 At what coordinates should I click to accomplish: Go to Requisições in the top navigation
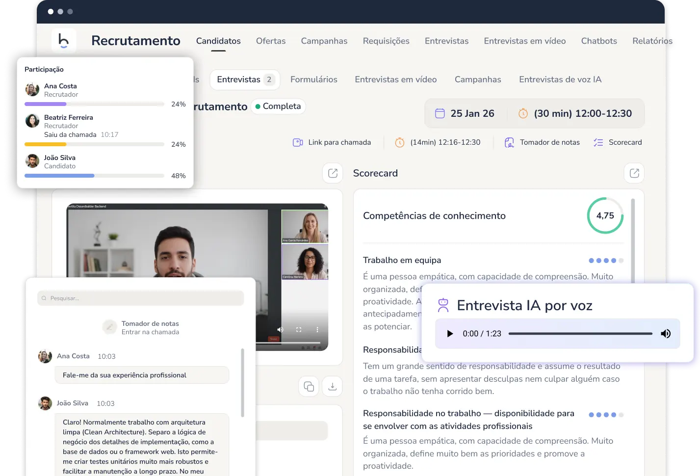point(386,41)
